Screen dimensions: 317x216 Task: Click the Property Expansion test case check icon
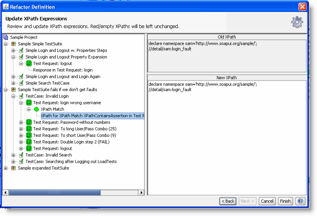(21, 57)
